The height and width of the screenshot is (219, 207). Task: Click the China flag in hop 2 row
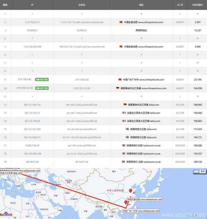coord(121,22)
